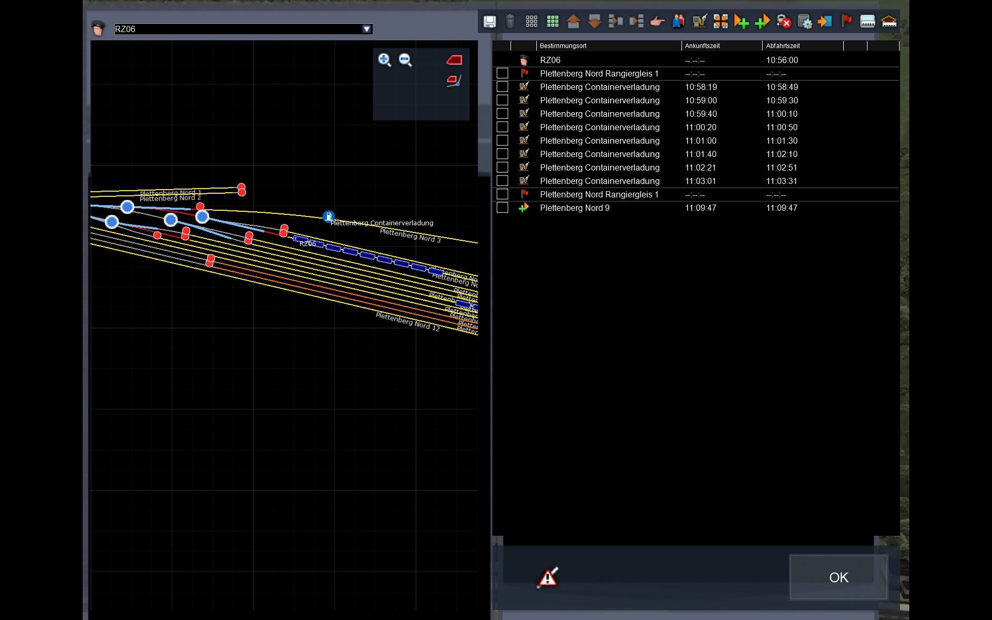Zoom in on the track map

coord(384,60)
